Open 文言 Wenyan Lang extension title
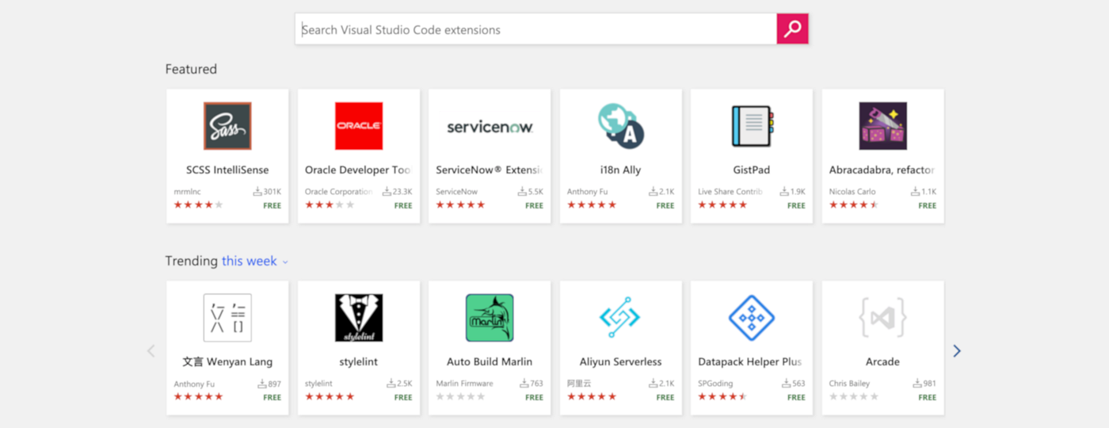This screenshot has height=428, width=1109. click(227, 361)
